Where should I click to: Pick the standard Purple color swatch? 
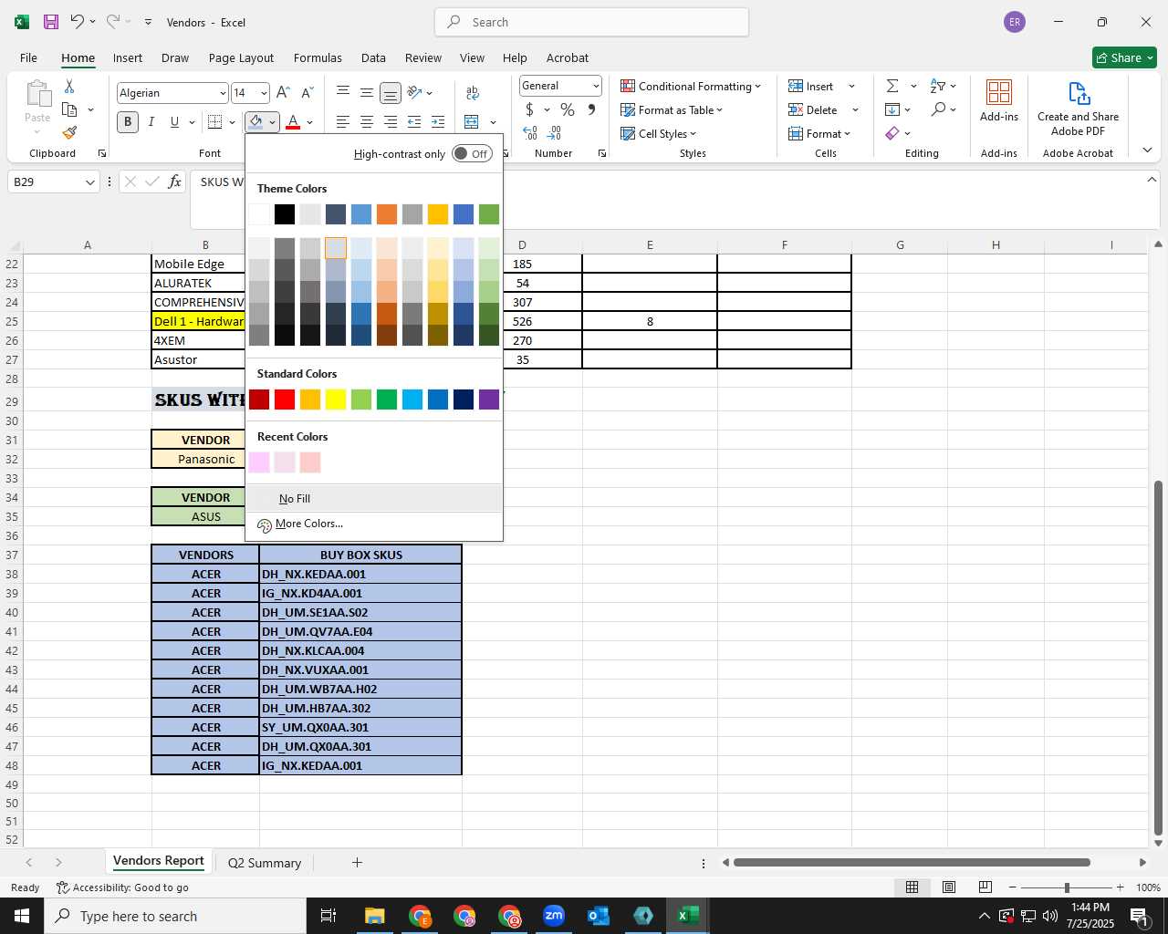[489, 399]
